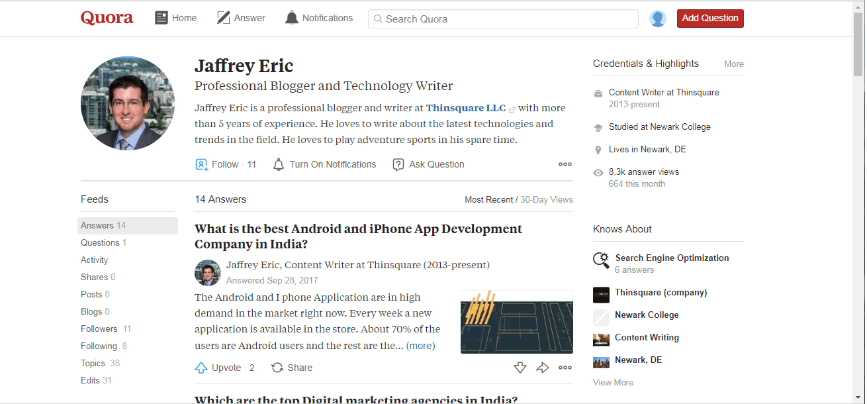Open the Digital marketing agencies question
Image resolution: width=867 pixels, height=404 pixels.
[x=356, y=399]
